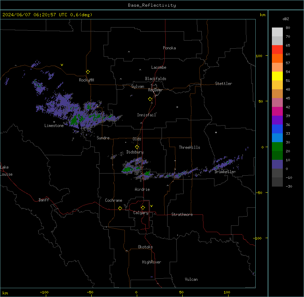Click the Lacombe town label
The width and height of the screenshot is (304, 297).
(x=159, y=67)
